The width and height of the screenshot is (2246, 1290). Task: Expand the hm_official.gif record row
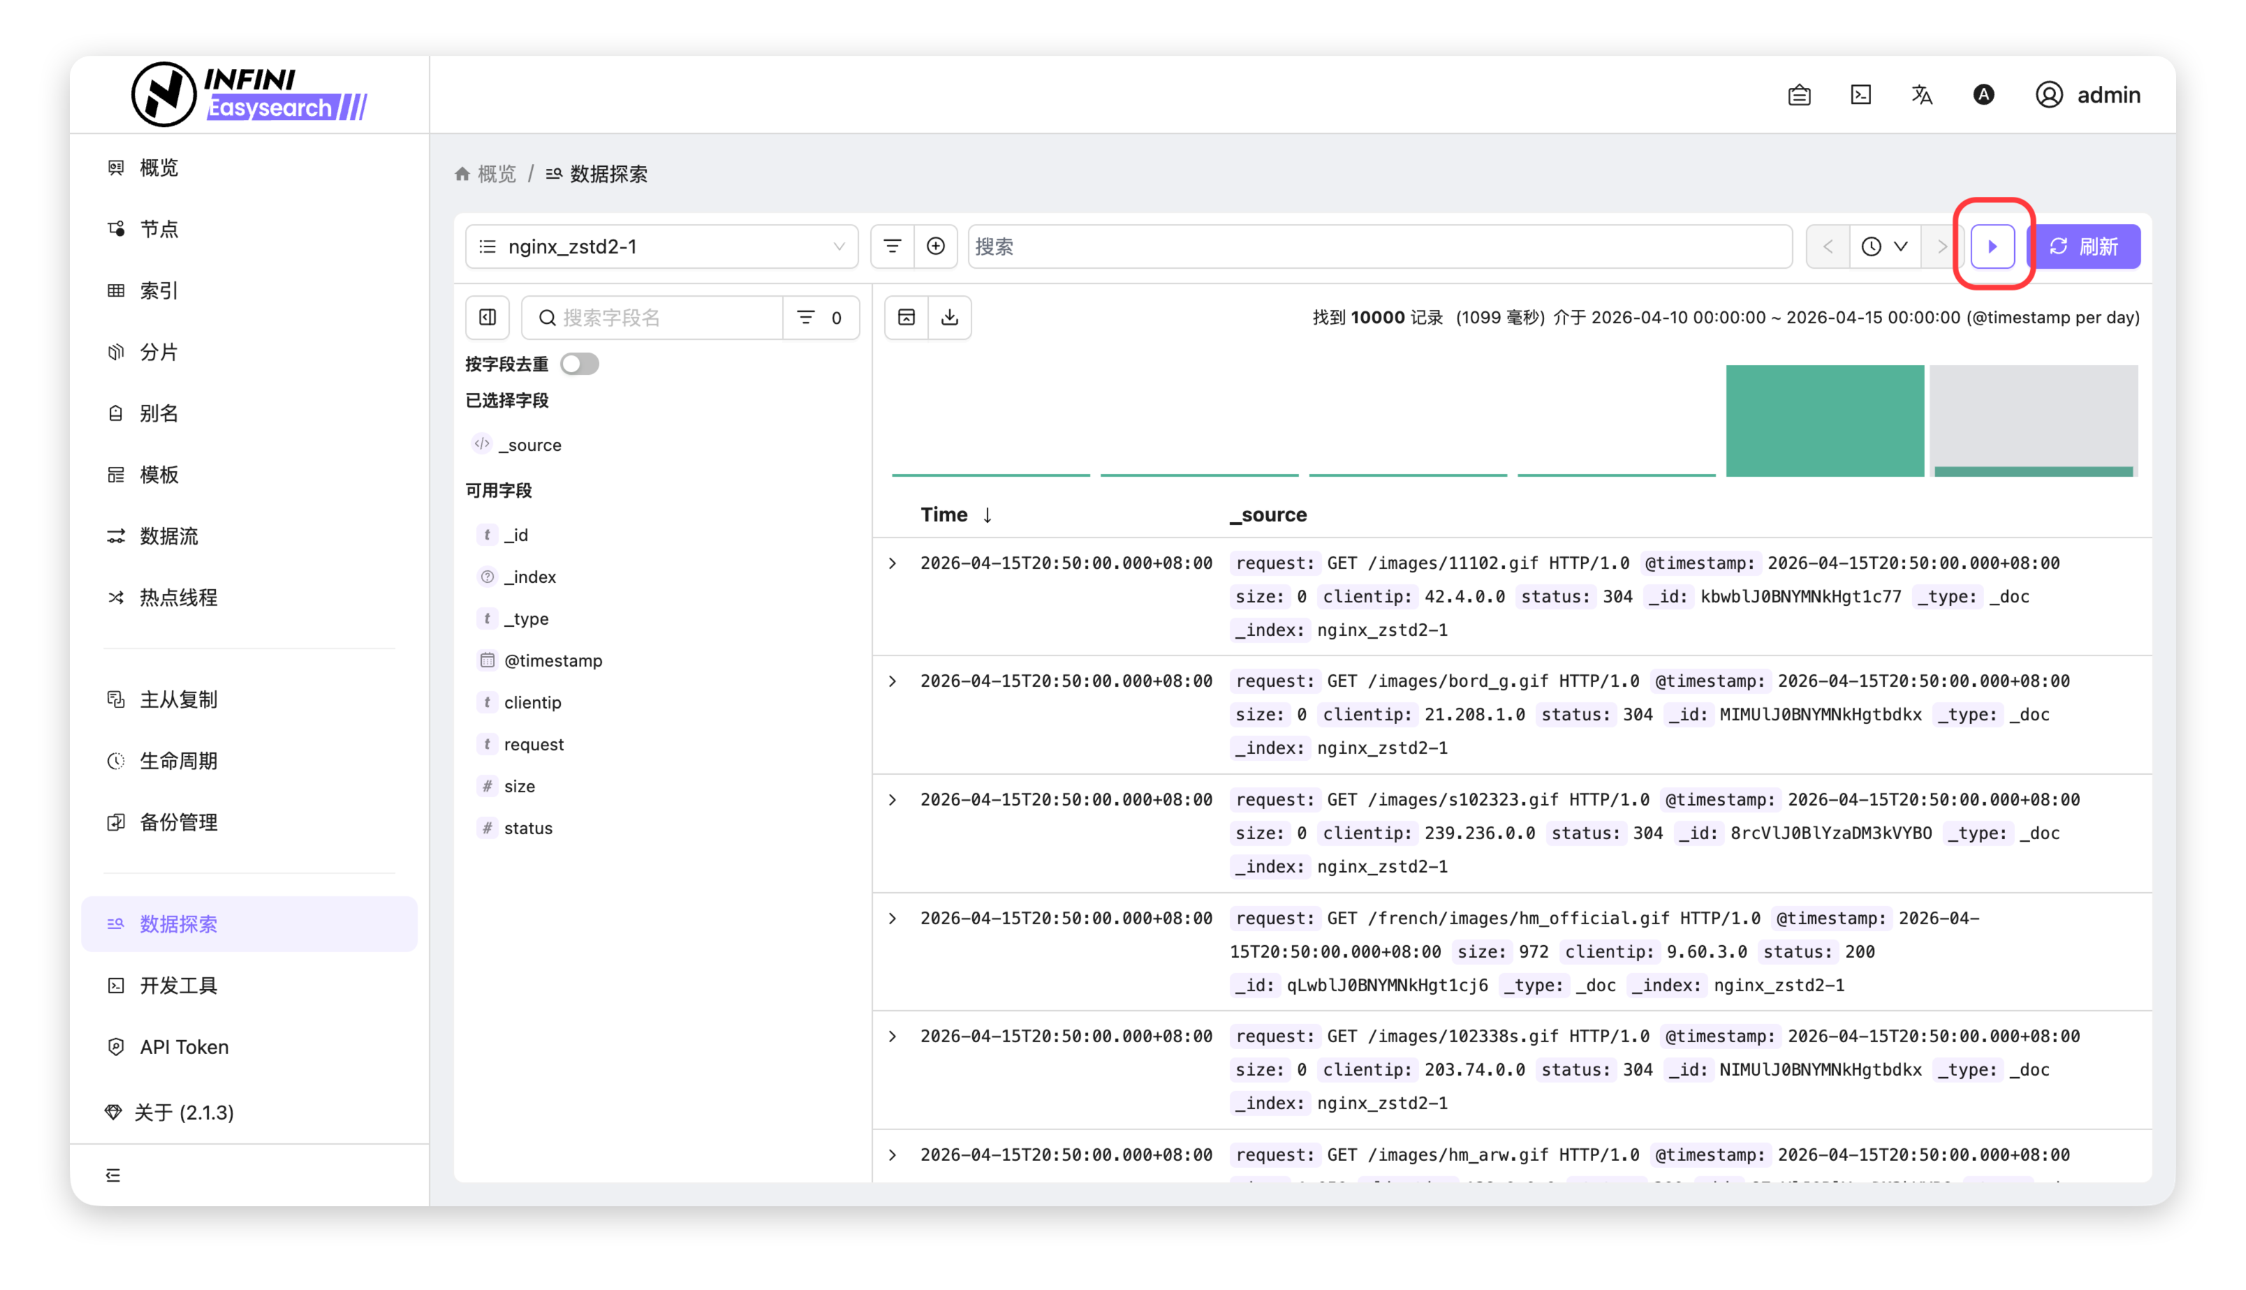[893, 919]
